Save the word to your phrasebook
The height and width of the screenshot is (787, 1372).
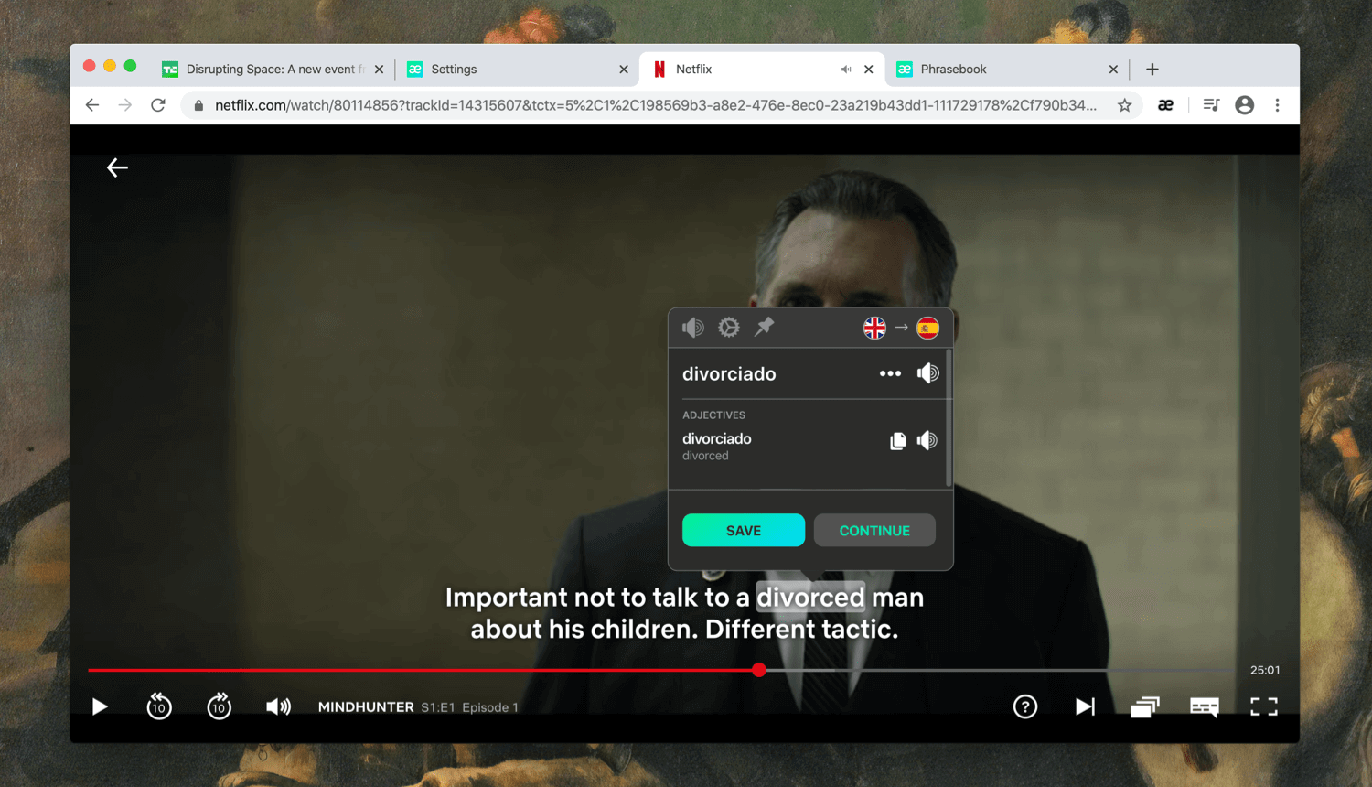coord(743,530)
